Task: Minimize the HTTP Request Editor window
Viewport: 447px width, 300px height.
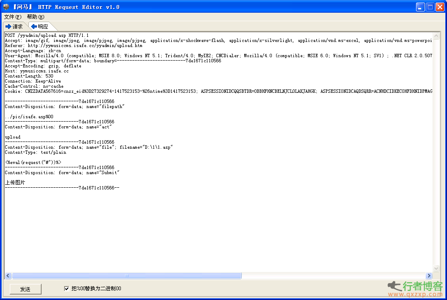Action: coord(420,7)
